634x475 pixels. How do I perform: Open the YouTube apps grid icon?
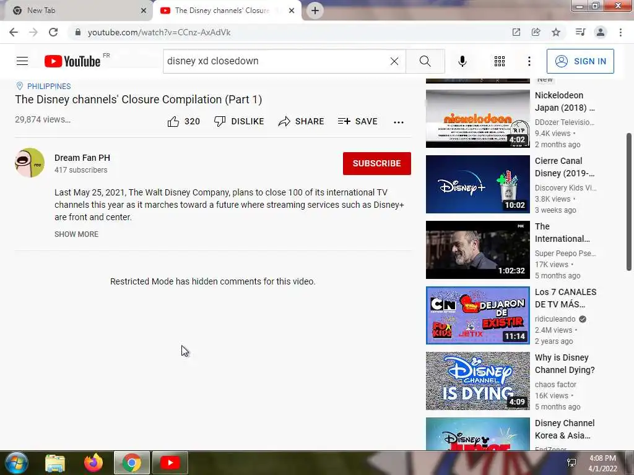click(500, 61)
